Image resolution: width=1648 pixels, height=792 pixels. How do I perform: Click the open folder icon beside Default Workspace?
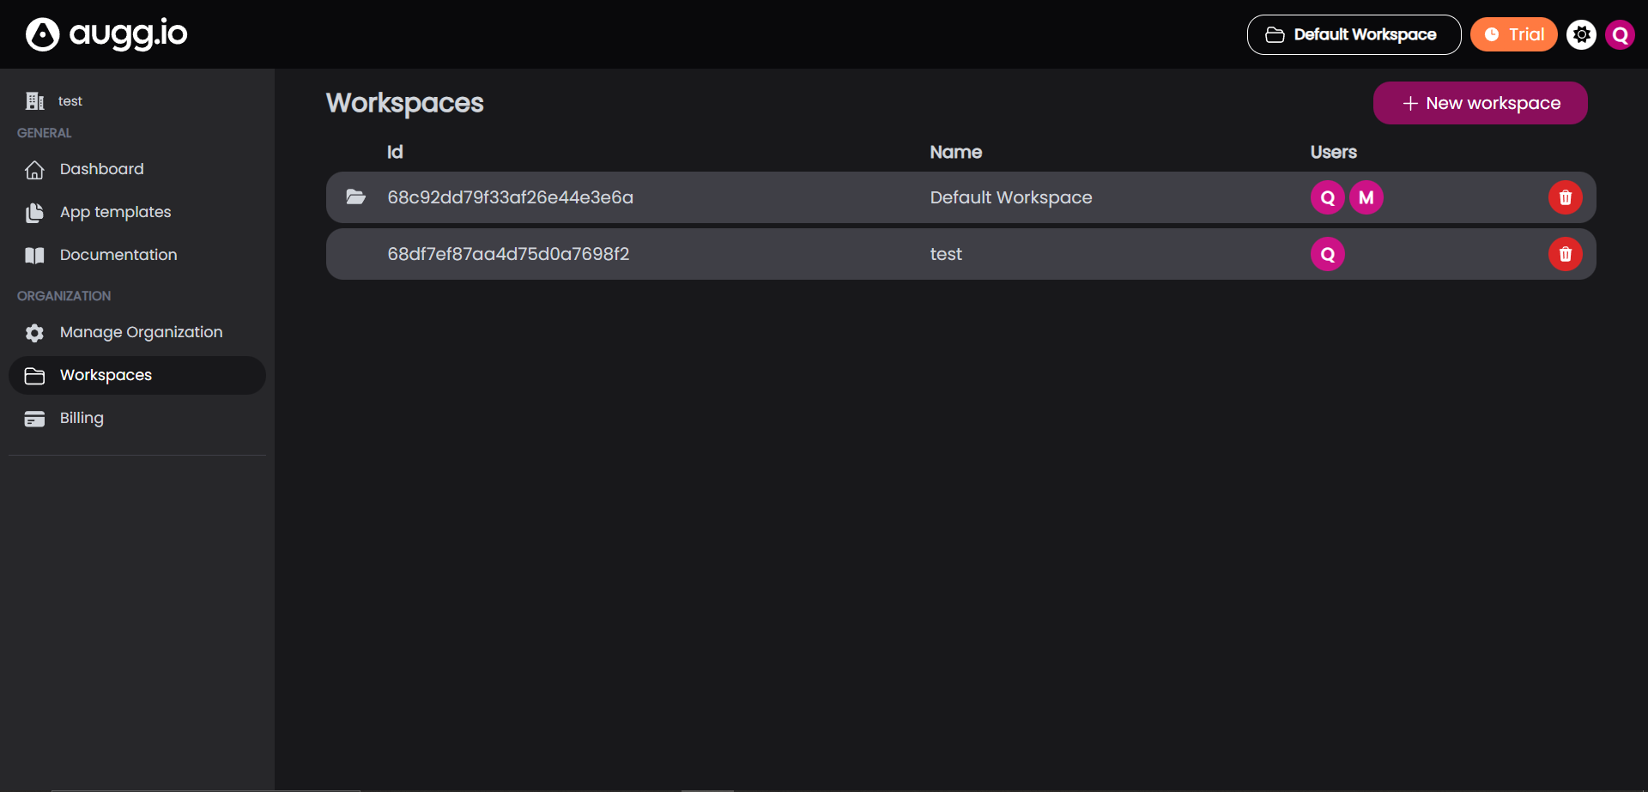pos(355,197)
